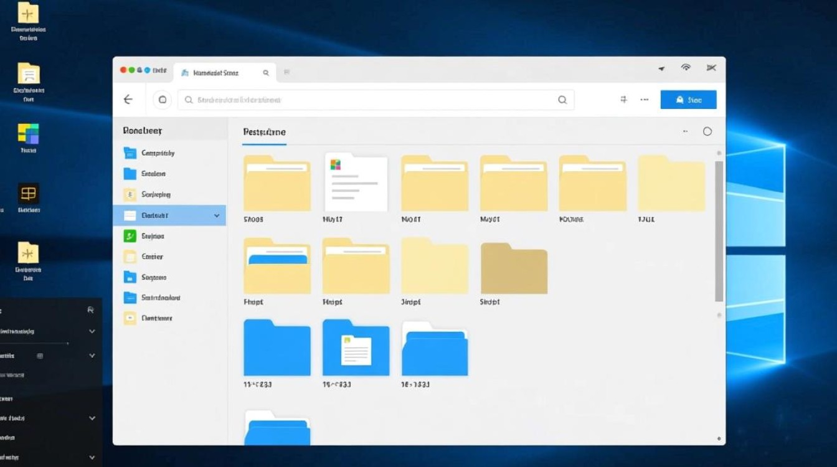This screenshot has width=837, height=467.
Task: Click the back arrow in the toolbar
Action: [x=128, y=100]
